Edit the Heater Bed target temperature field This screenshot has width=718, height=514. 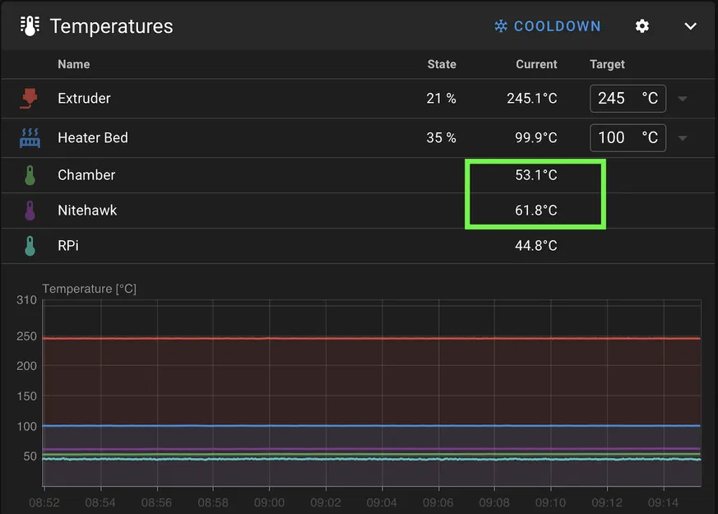point(613,138)
